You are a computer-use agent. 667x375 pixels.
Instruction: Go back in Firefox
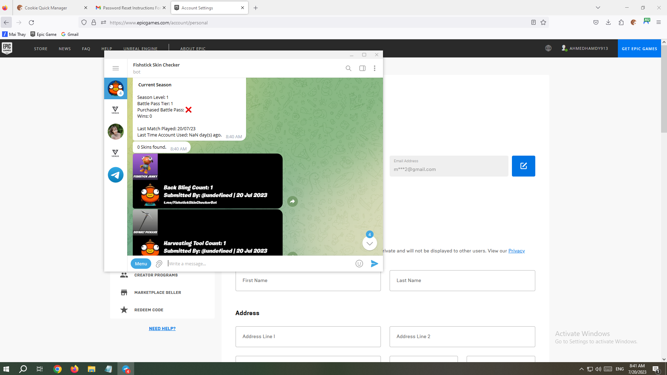point(6,23)
